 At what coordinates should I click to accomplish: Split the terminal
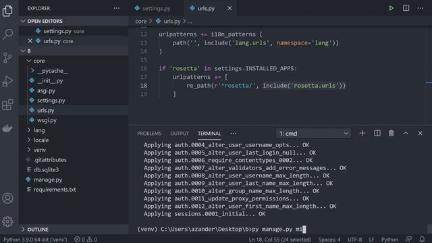pyautogui.click(x=377, y=134)
